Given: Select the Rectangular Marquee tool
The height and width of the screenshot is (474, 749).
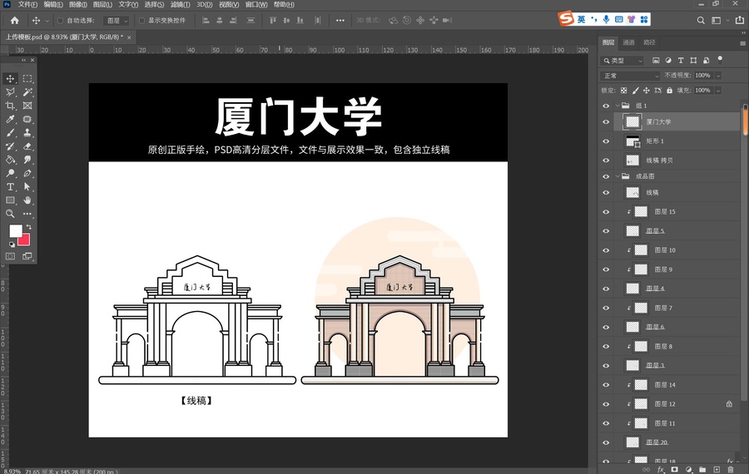Looking at the screenshot, I should pos(27,78).
